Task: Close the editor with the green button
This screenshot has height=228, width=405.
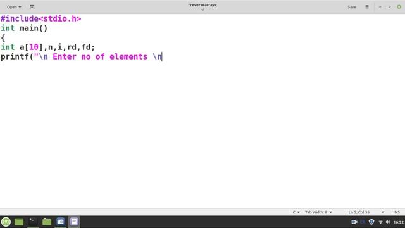Action: click(399, 7)
